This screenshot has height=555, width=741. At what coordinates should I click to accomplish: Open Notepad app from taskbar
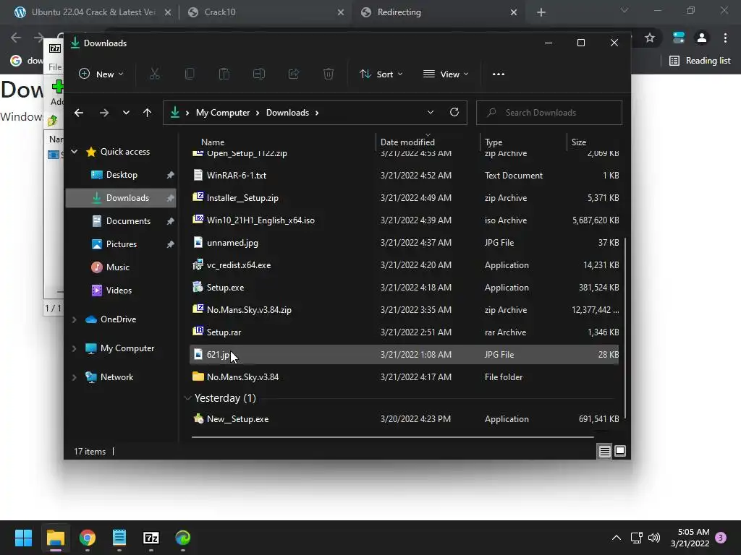[x=119, y=538]
